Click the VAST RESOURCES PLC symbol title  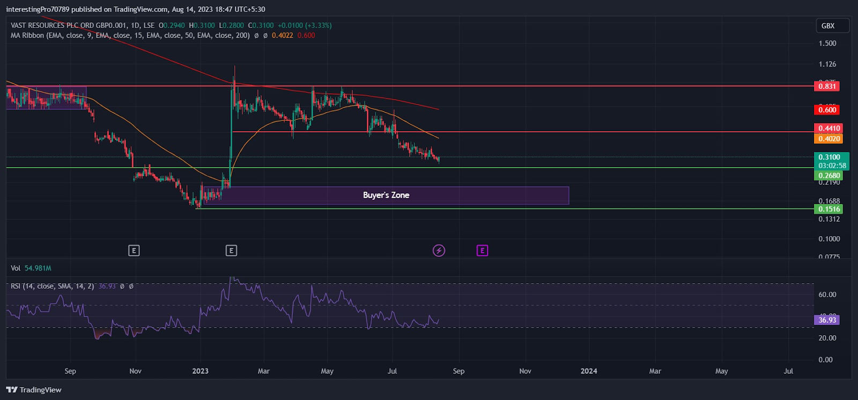(83, 25)
